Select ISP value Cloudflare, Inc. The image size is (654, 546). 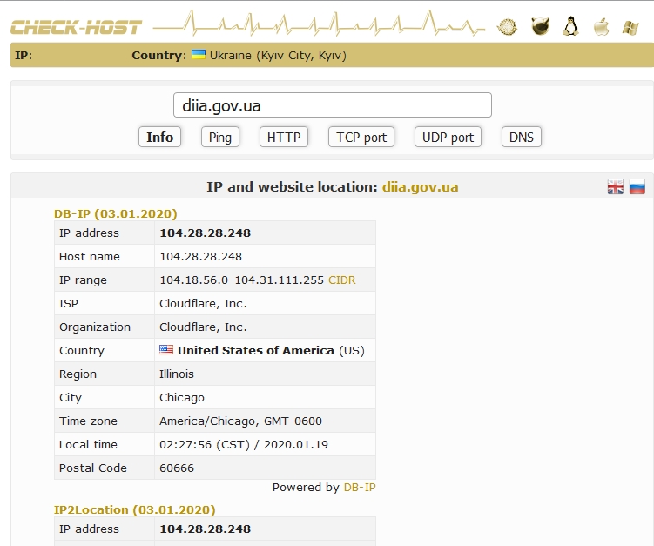tap(203, 303)
